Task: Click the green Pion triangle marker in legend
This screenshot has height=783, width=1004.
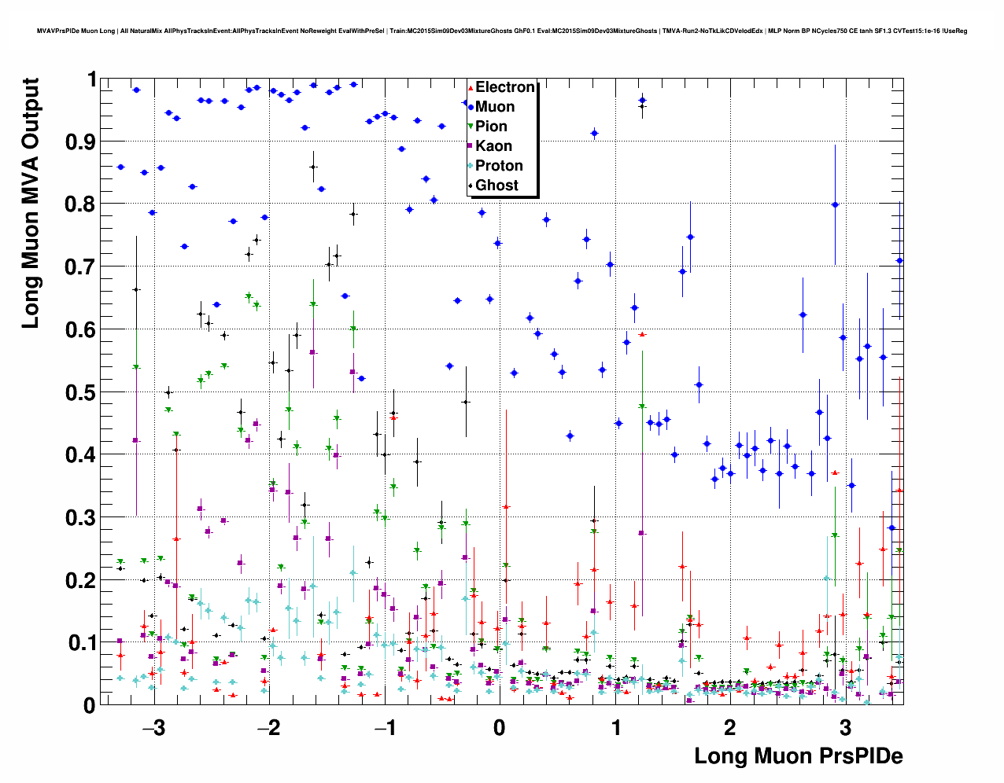Action: [x=471, y=127]
